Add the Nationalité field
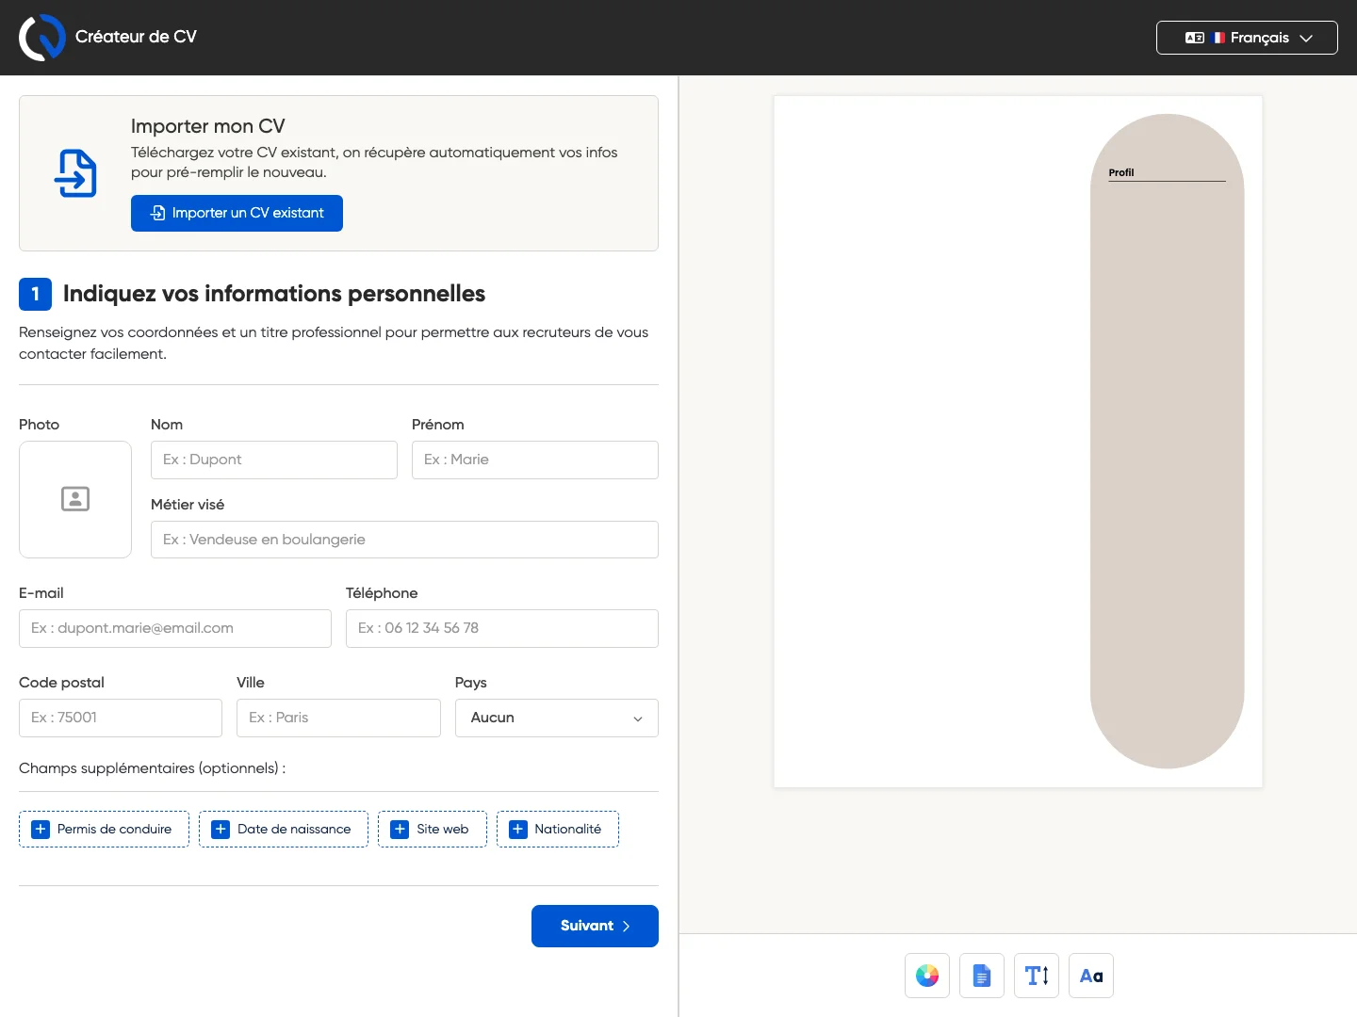This screenshot has height=1017, width=1357. [558, 829]
